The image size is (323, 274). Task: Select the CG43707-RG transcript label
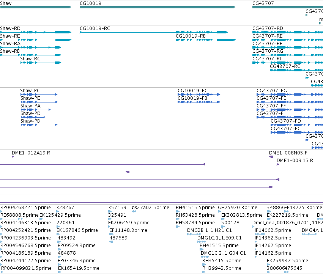[268, 51]
